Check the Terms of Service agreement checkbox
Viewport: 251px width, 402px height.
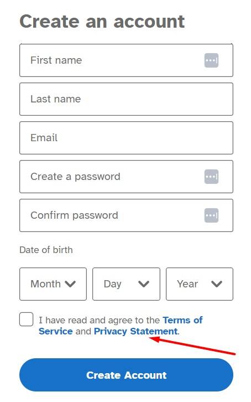click(x=26, y=319)
